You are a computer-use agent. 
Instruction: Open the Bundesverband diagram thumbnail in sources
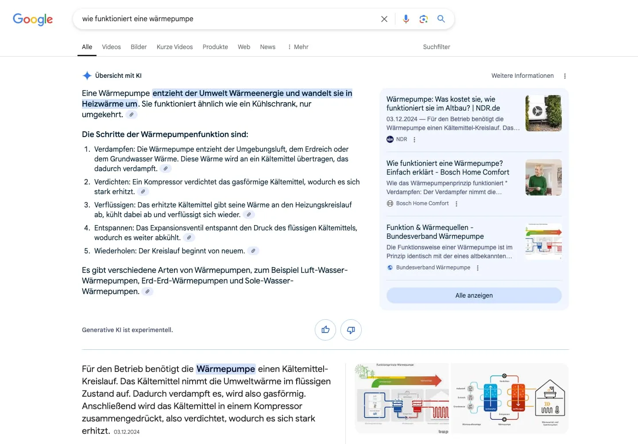(x=544, y=241)
